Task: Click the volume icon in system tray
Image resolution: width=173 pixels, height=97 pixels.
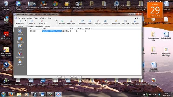Action: coord(156,95)
